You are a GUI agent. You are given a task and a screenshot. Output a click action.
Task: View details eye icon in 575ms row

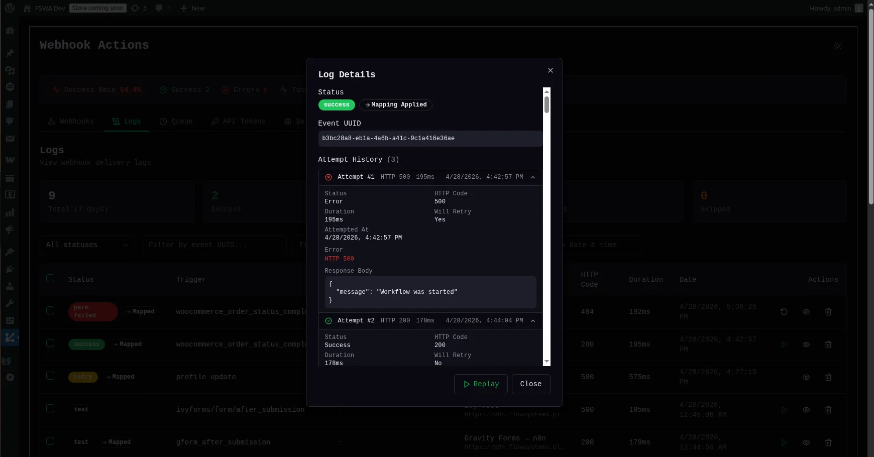point(806,377)
